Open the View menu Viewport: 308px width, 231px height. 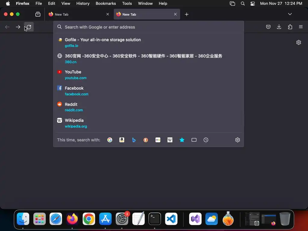point(66,3)
